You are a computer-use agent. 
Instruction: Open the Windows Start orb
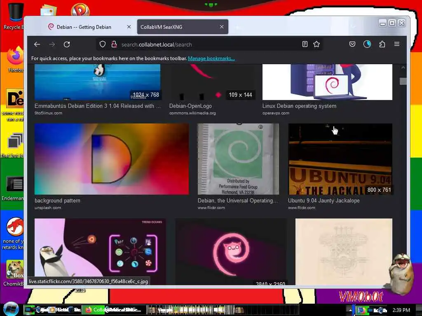pos(11,309)
